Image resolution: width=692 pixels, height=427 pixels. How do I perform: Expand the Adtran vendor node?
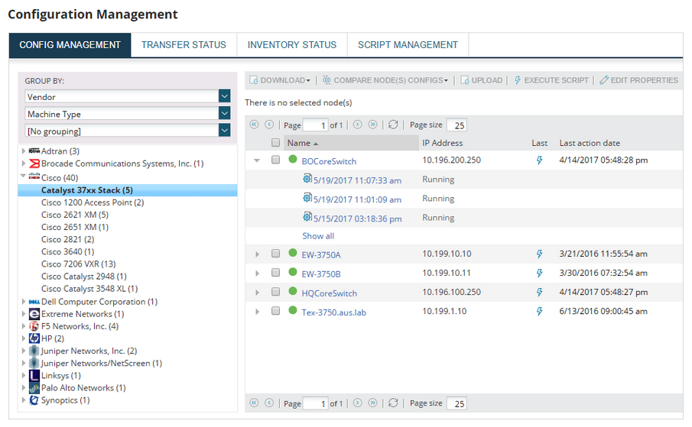click(x=24, y=150)
